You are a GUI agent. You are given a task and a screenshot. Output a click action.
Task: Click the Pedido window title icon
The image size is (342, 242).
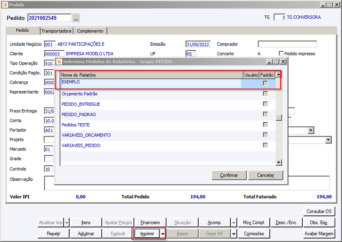[5, 5]
